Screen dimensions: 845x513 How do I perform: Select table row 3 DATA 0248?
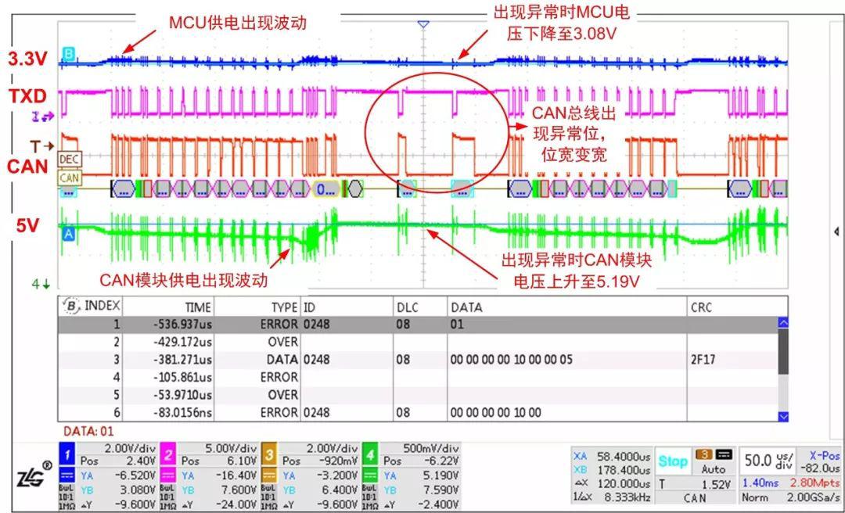coord(418,360)
